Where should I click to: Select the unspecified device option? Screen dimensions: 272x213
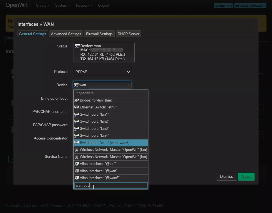111,93
